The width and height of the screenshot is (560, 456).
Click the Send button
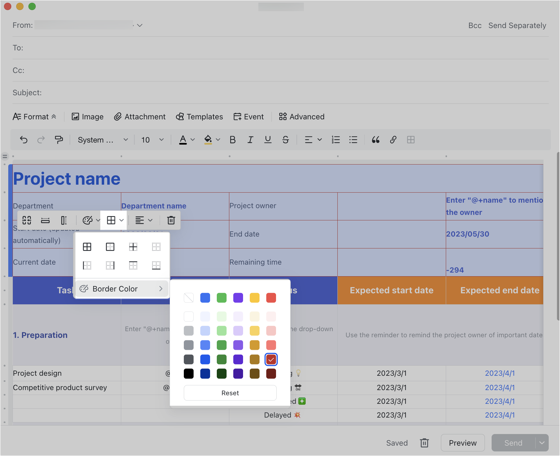pyautogui.click(x=513, y=443)
